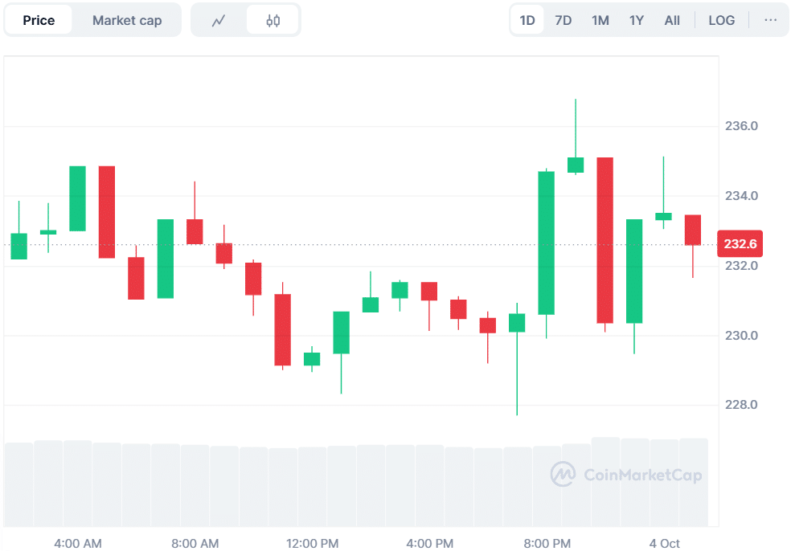Click the tall green candle at 8:00 PM
This screenshot has width=791, height=551.
tap(547, 243)
